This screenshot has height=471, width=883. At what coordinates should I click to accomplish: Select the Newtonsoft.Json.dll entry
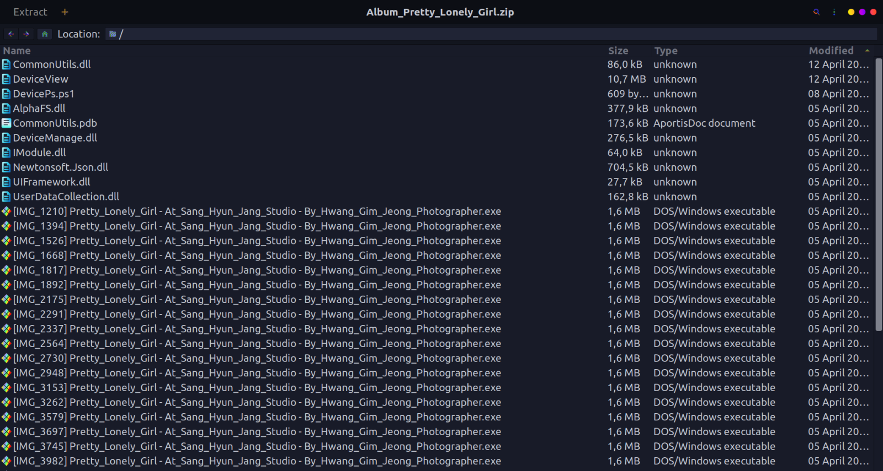pyautogui.click(x=60, y=167)
